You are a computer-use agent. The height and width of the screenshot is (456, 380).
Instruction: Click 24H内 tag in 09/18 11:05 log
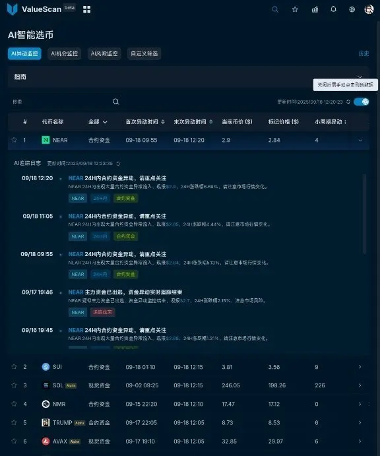click(x=100, y=236)
